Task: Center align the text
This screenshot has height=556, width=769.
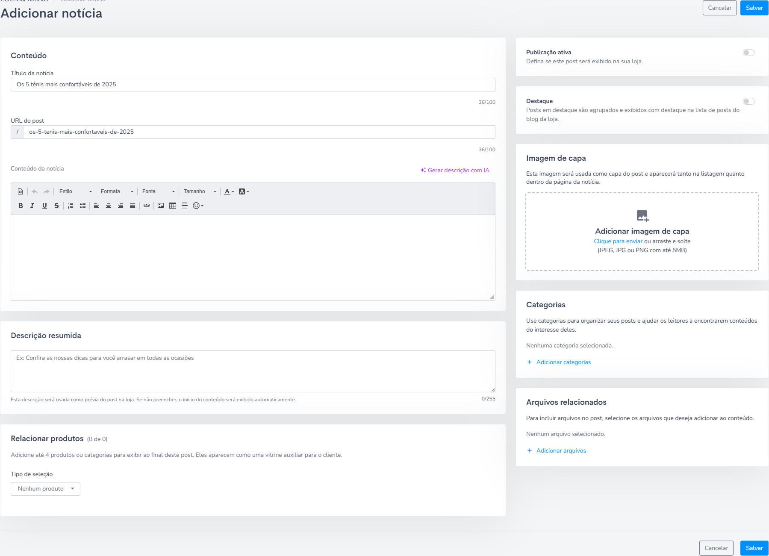Action: click(109, 206)
